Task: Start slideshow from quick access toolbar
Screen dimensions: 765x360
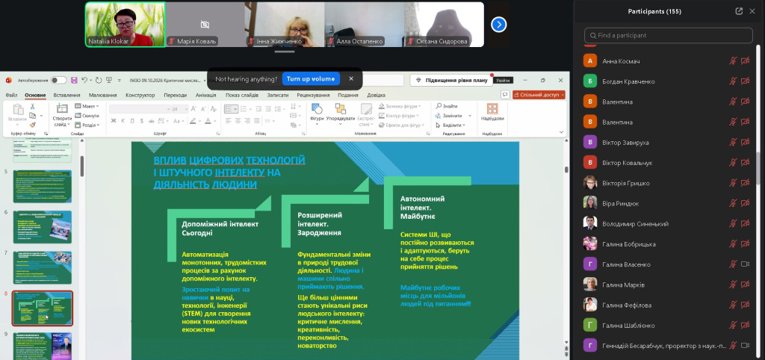Action: (x=108, y=80)
